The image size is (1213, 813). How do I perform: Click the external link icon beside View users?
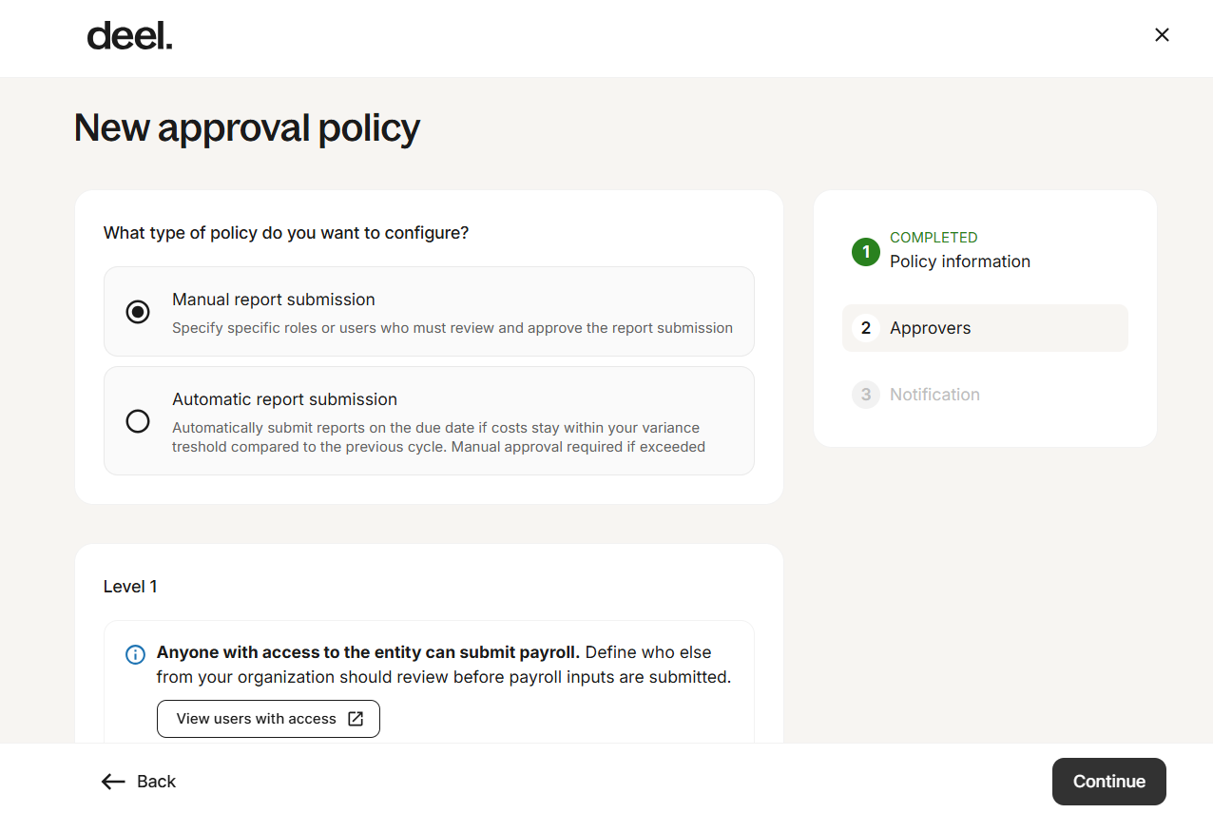pyautogui.click(x=356, y=719)
